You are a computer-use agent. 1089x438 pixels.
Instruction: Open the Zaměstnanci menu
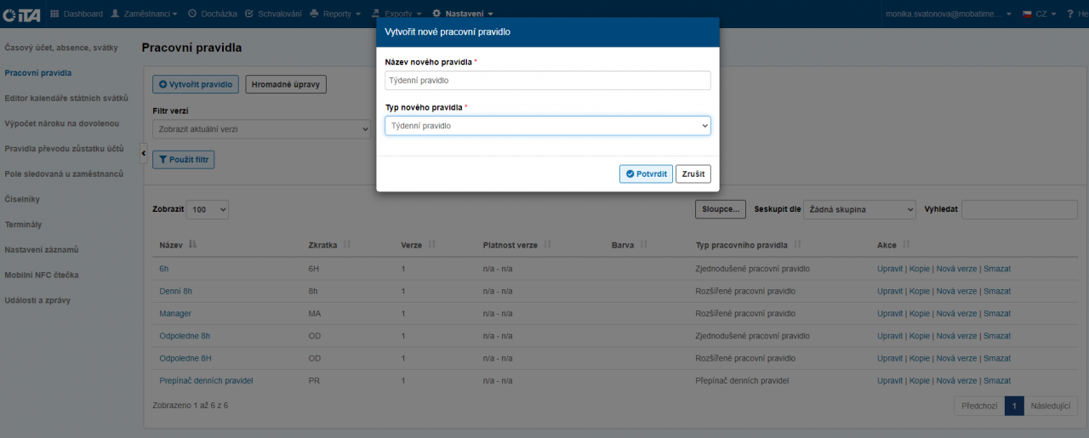(144, 14)
